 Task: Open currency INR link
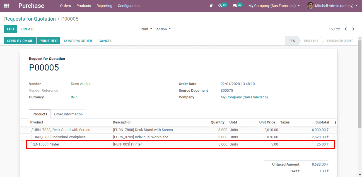pos(74,97)
